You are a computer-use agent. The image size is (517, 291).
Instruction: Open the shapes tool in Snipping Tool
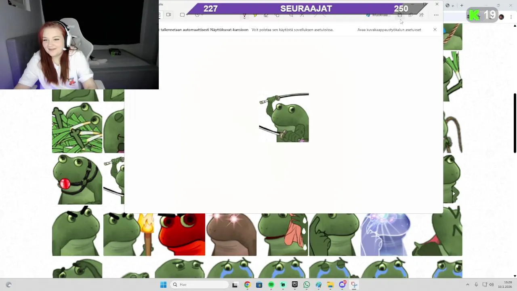(277, 15)
